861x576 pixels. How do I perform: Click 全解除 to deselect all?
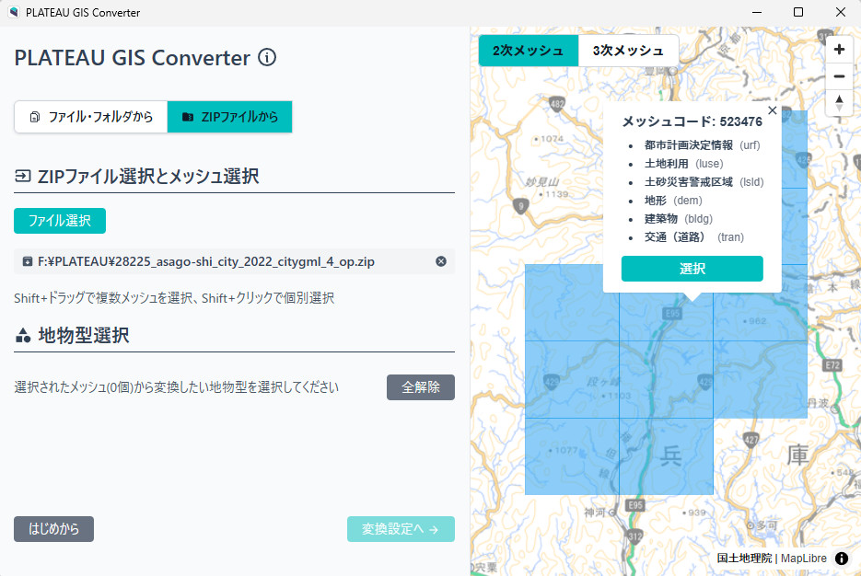pyautogui.click(x=420, y=387)
